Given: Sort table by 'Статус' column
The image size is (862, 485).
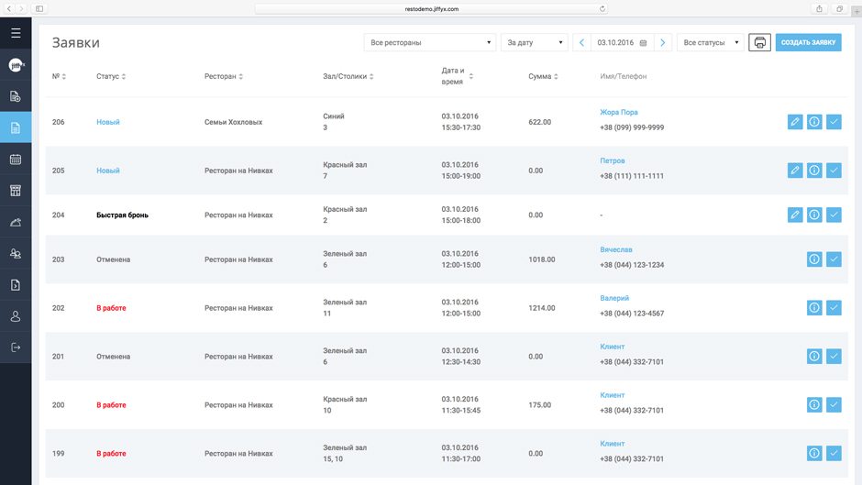Looking at the screenshot, I should click(x=110, y=77).
